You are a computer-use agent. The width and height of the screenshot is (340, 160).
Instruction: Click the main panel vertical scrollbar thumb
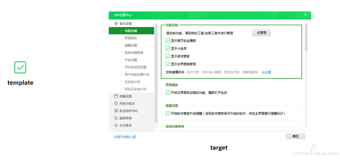(306, 37)
